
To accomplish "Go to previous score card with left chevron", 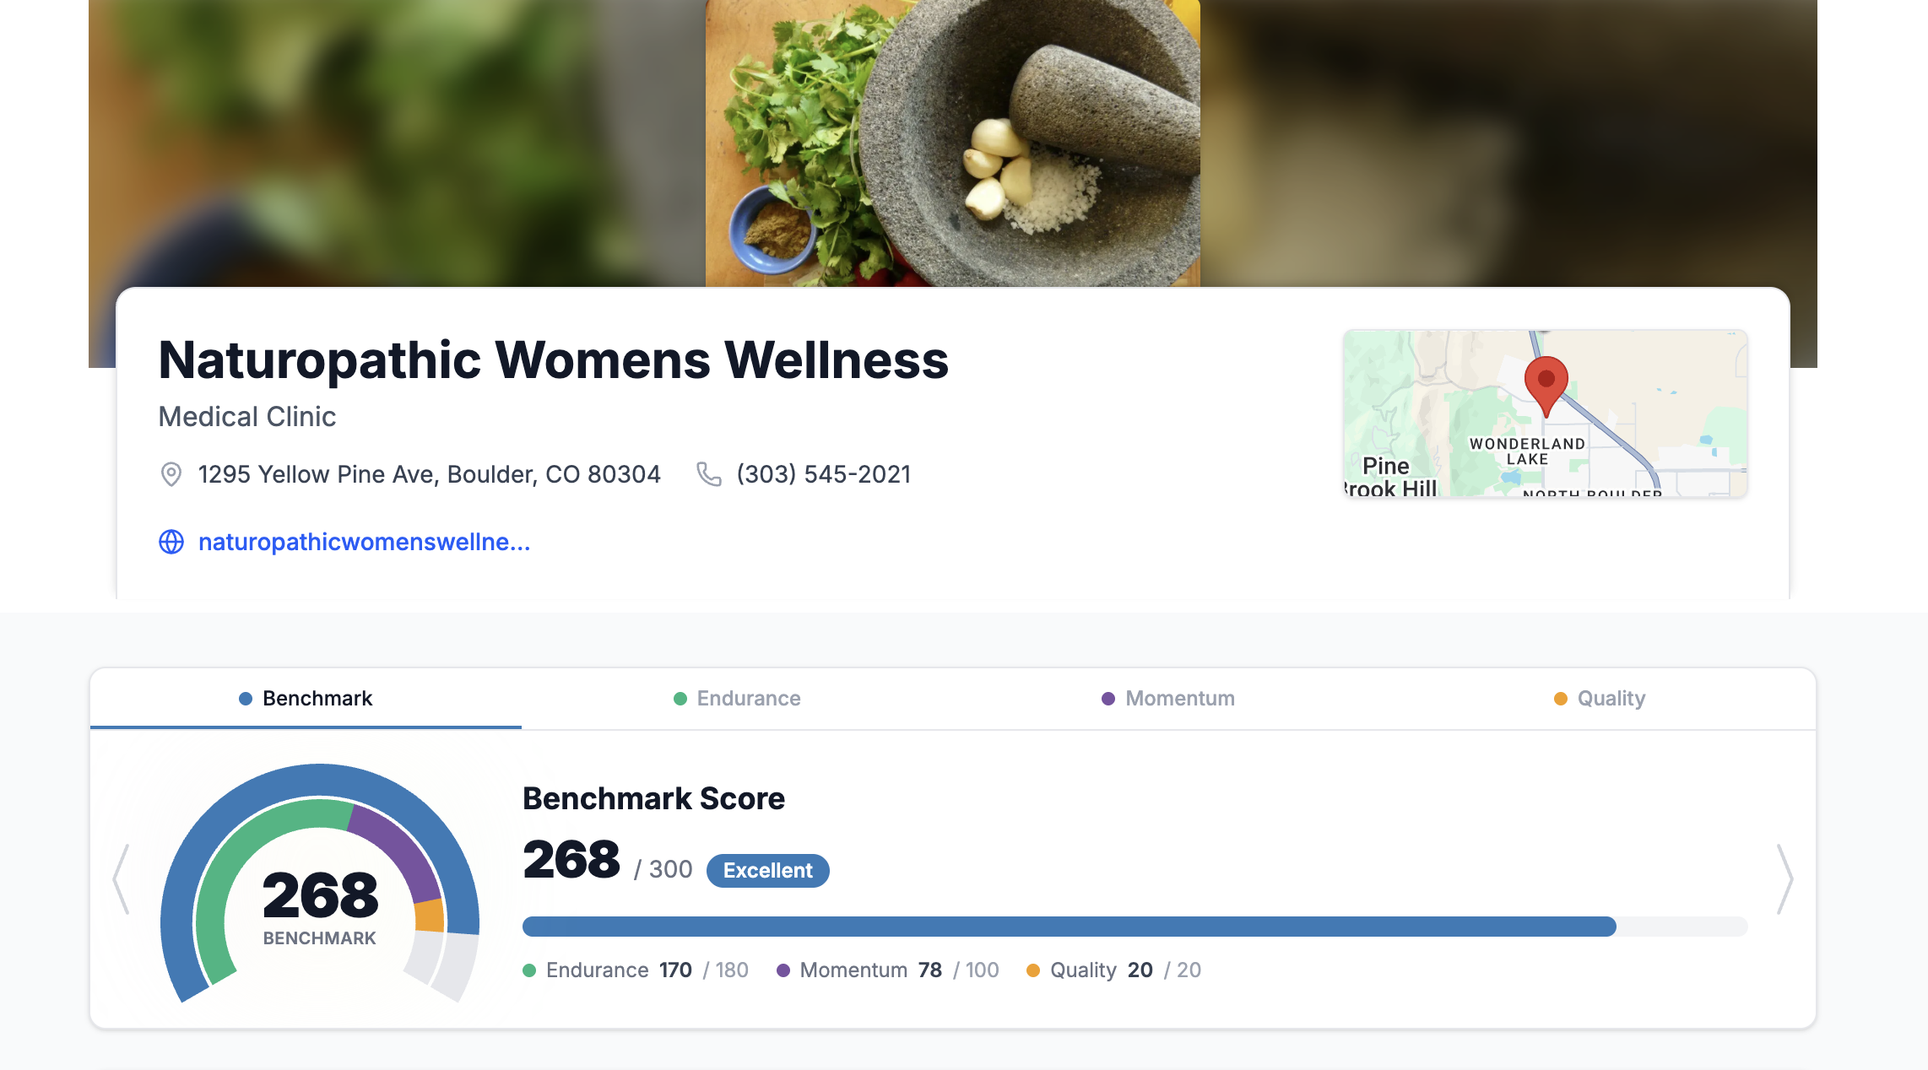I will pyautogui.click(x=122, y=879).
